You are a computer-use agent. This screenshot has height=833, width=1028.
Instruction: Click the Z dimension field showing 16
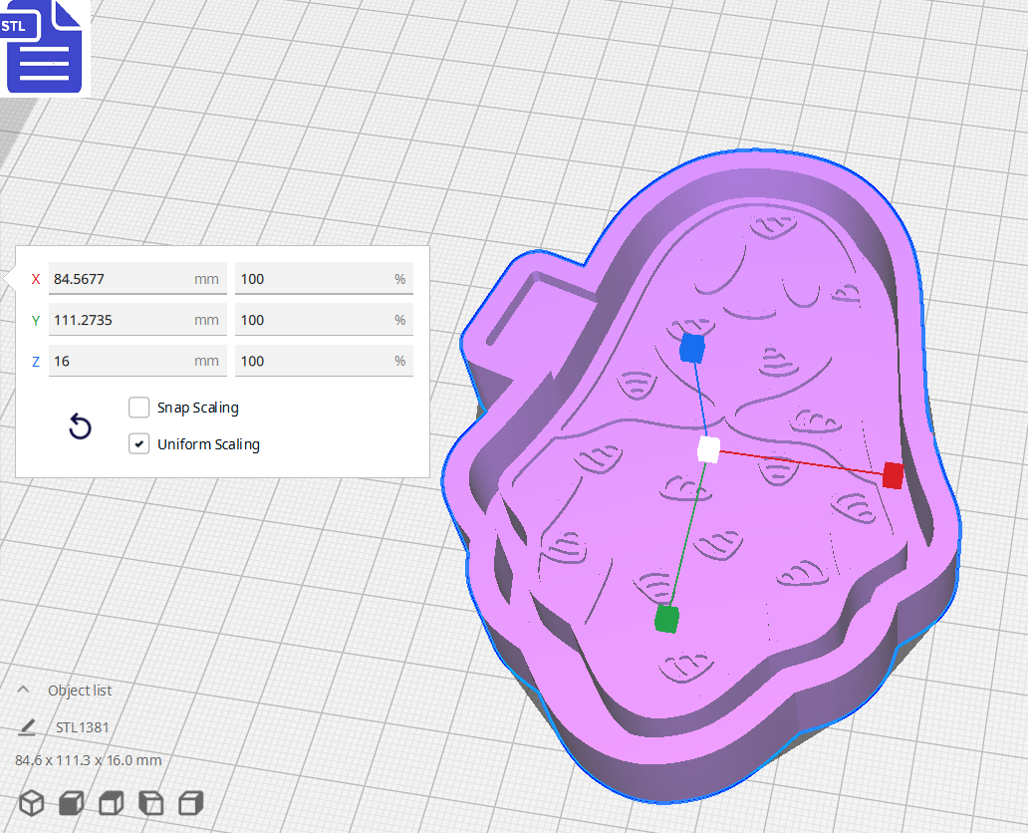coord(120,361)
